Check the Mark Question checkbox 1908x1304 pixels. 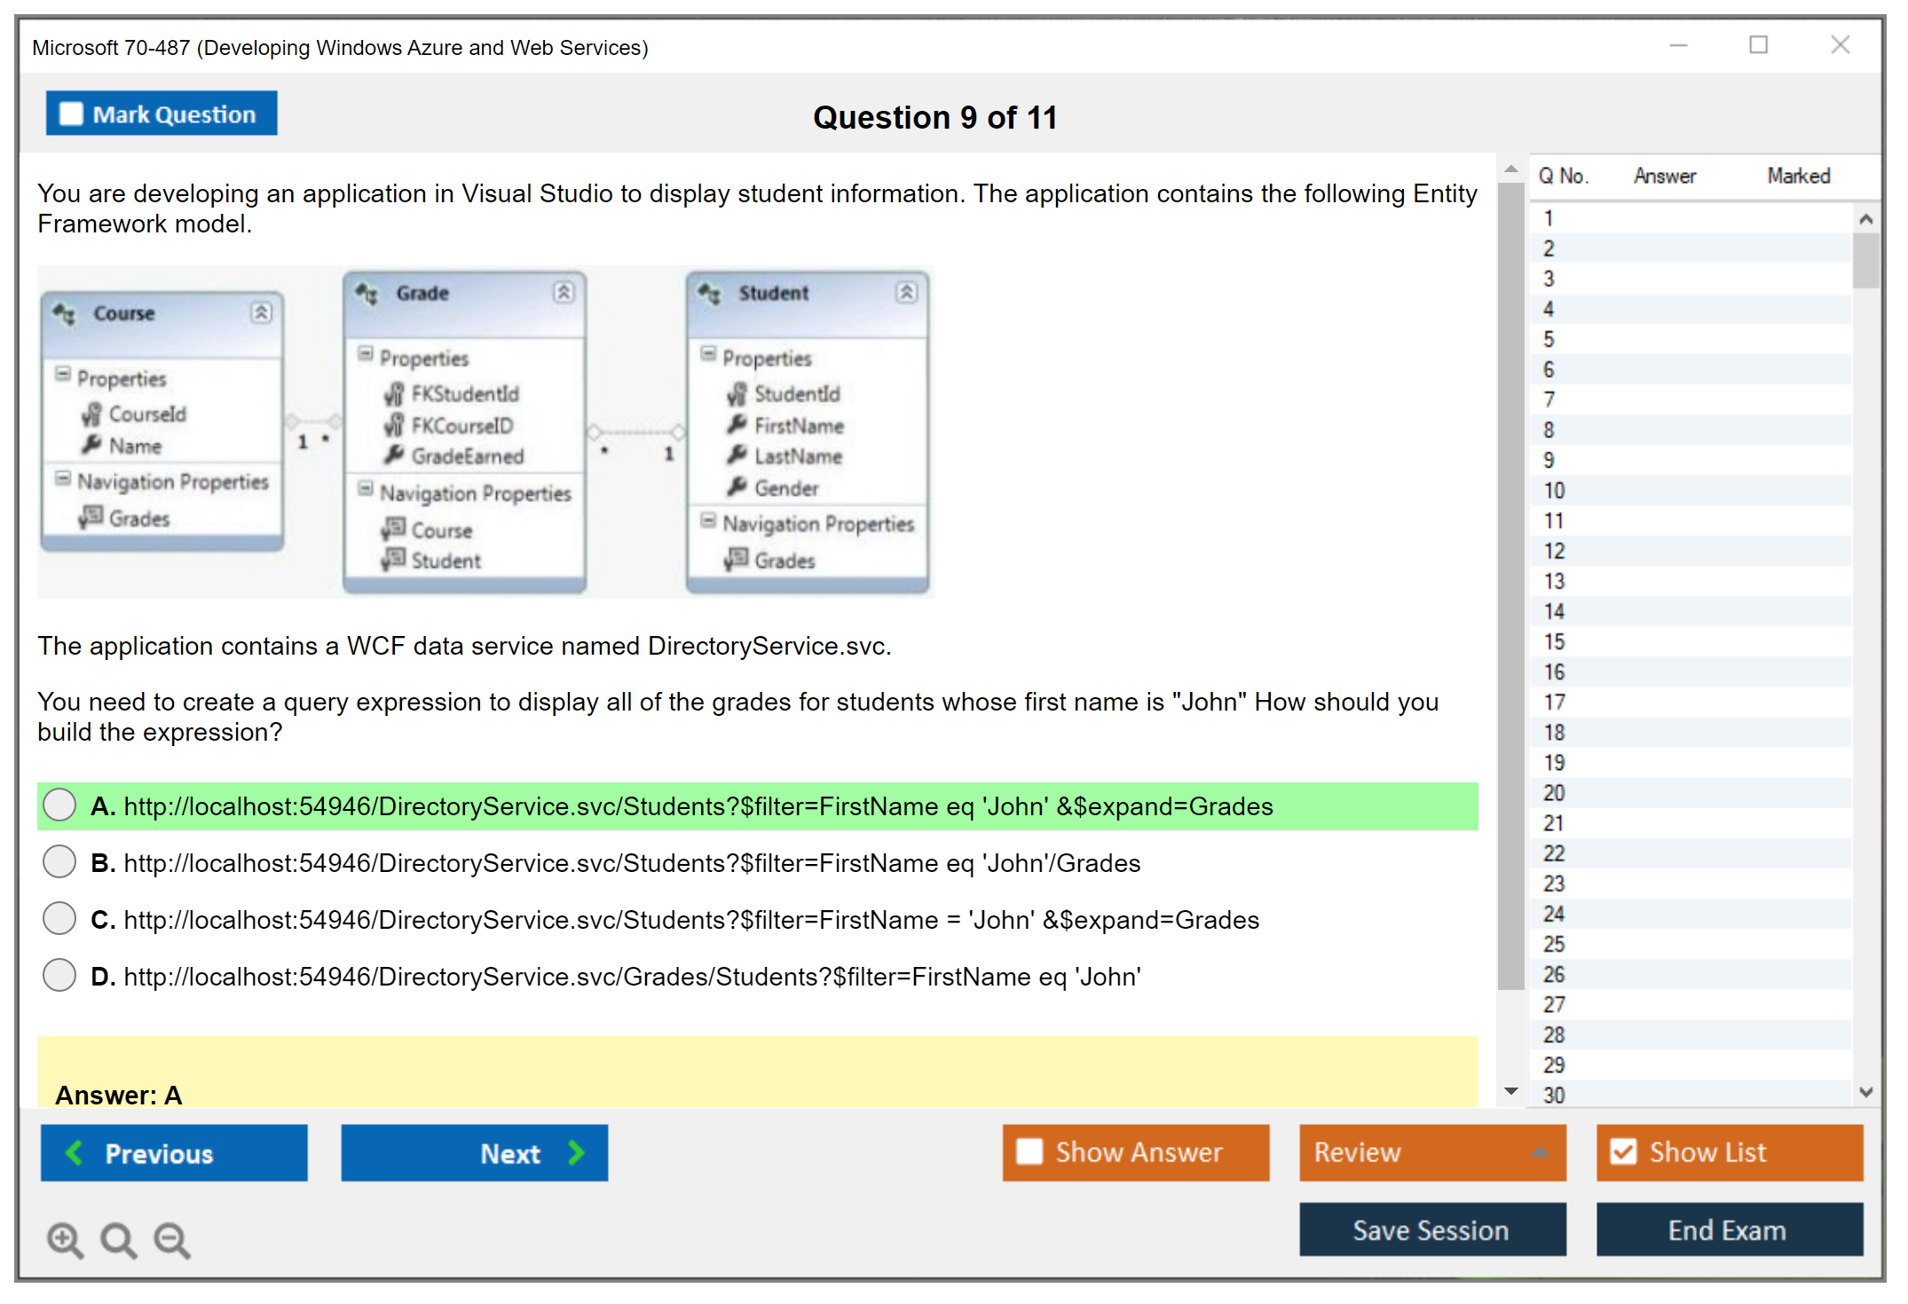[71, 114]
